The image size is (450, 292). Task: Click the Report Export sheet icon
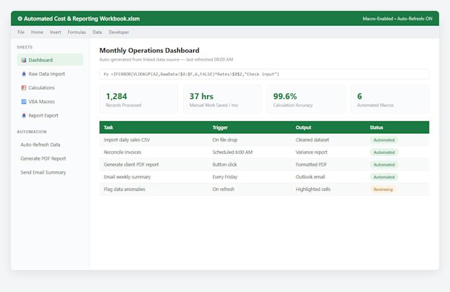pyautogui.click(x=24, y=116)
